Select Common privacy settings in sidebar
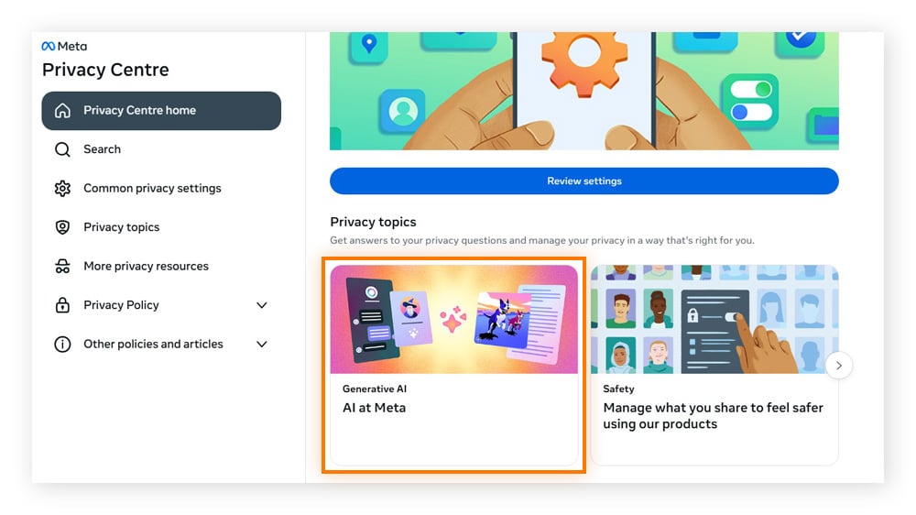 pos(152,188)
